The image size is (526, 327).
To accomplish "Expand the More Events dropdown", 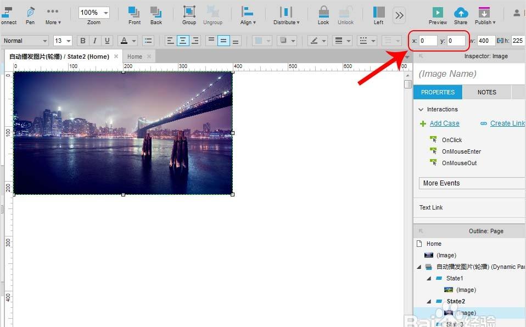I will point(472,183).
